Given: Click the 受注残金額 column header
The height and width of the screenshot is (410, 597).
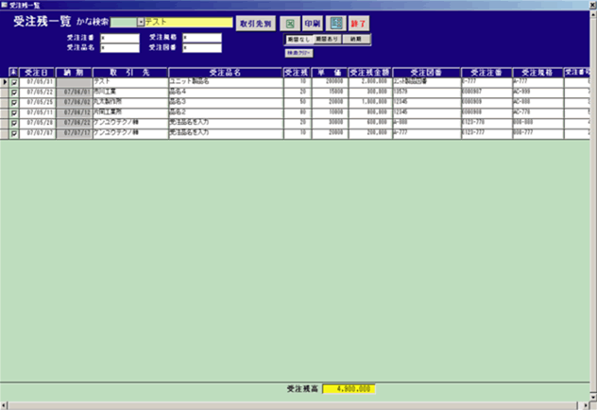Looking at the screenshot, I should (x=367, y=72).
